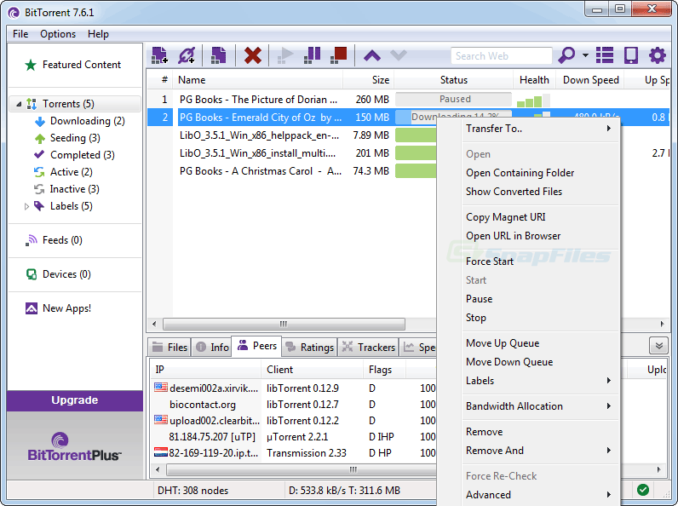Open Preferences with the gear icon
Image resolution: width=678 pixels, height=506 pixels.
(657, 55)
